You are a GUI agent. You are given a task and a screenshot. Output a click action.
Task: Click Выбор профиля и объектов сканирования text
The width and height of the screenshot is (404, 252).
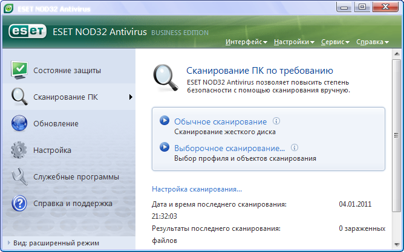coord(245,158)
